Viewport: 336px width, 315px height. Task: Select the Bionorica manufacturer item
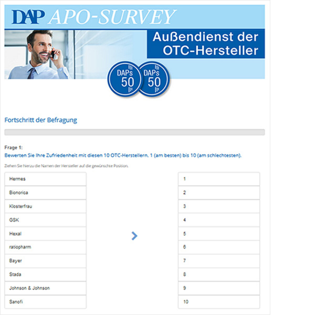point(45,193)
